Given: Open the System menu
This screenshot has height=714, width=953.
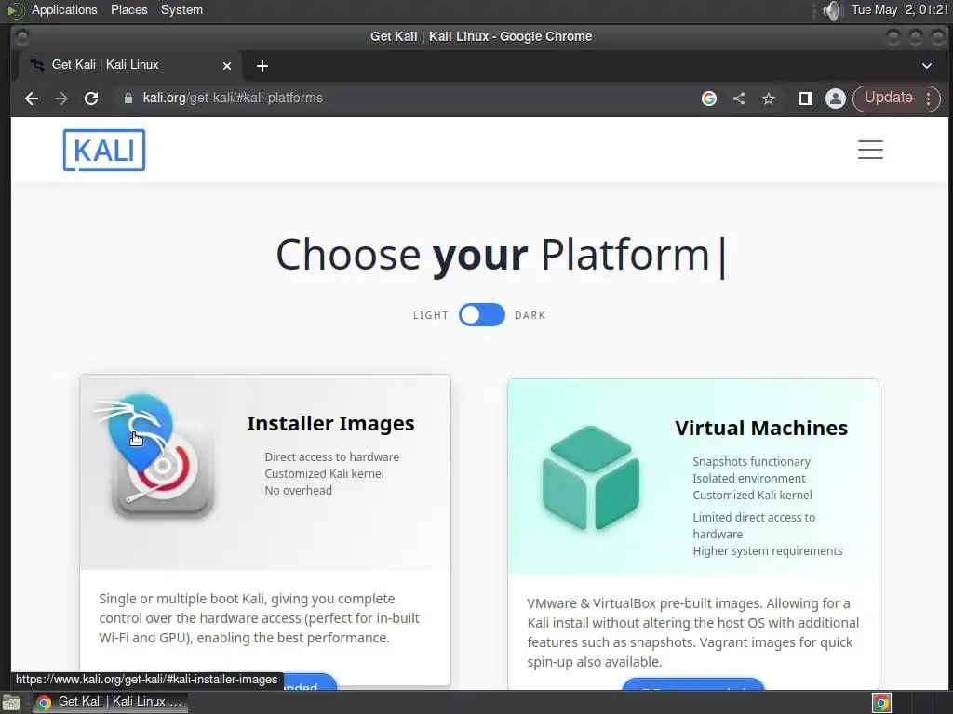Looking at the screenshot, I should [181, 10].
